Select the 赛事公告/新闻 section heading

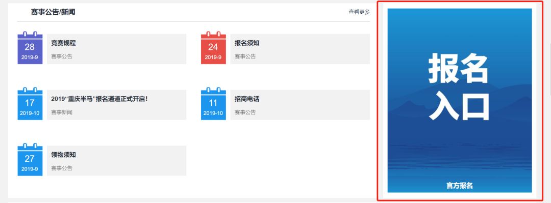(x=53, y=12)
